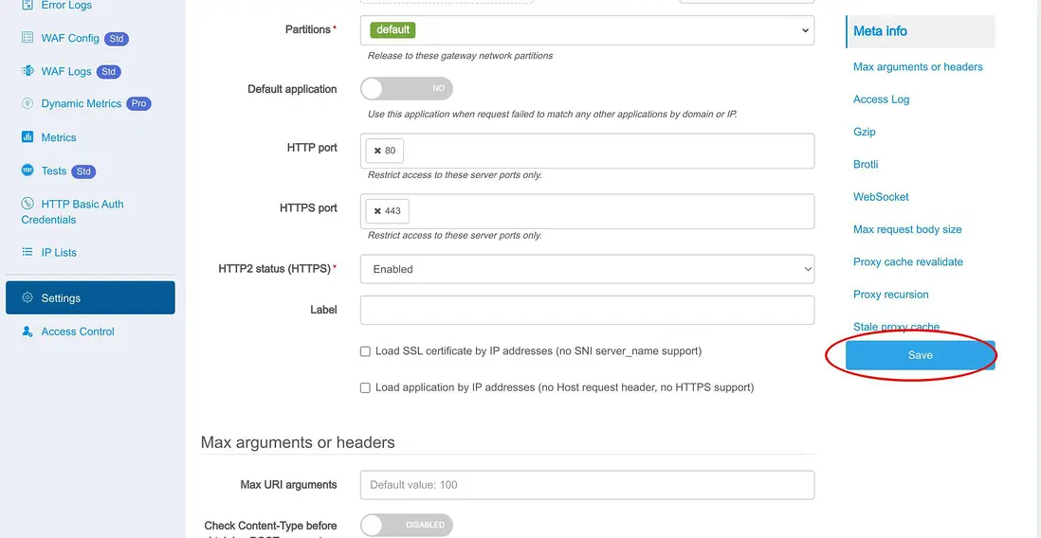Toggle the Default application switch
This screenshot has width=1041, height=538.
pyautogui.click(x=406, y=88)
